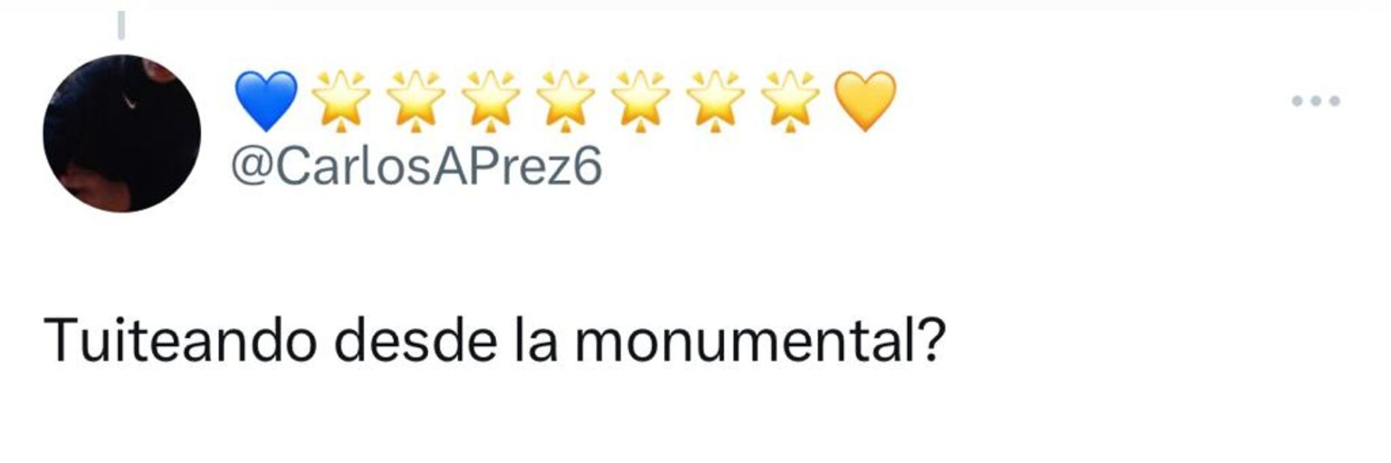Open the tweet options three-dot menu
The width and height of the screenshot is (1391, 463).
pos(1315,101)
